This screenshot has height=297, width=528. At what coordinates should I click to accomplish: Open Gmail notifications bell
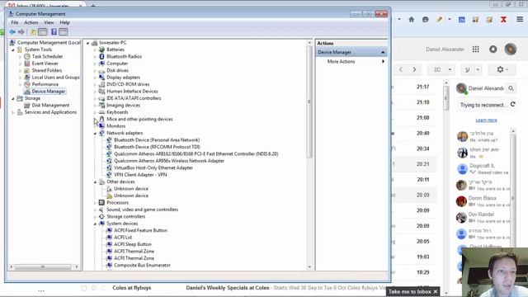[493, 49]
